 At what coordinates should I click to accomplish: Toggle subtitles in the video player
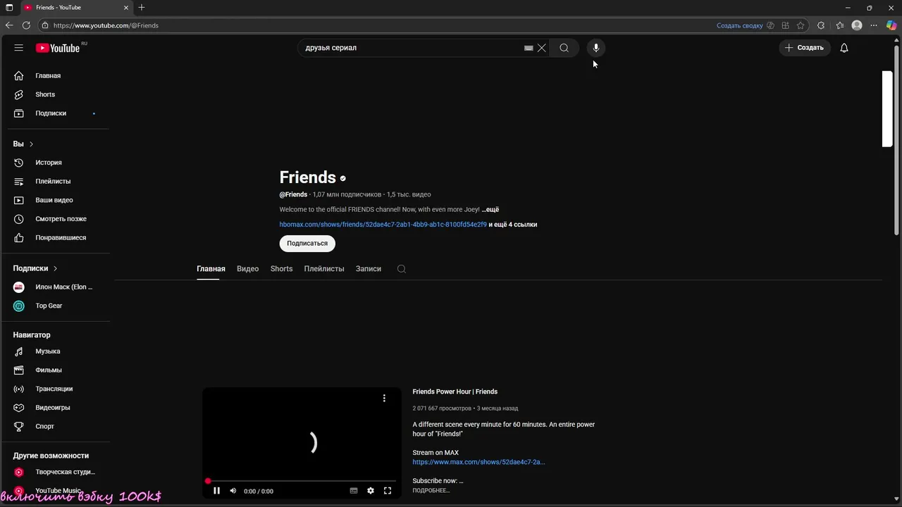point(354,491)
